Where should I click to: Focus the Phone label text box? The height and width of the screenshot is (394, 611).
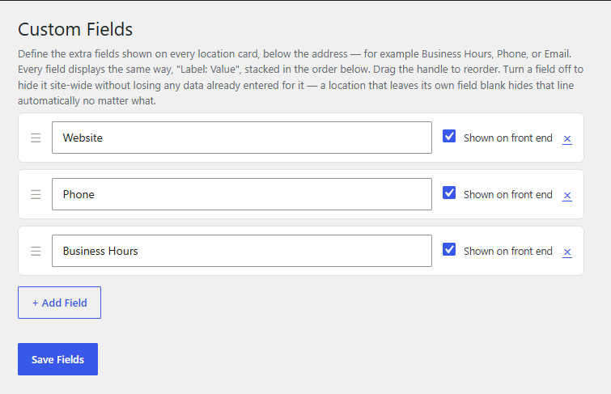(x=242, y=194)
